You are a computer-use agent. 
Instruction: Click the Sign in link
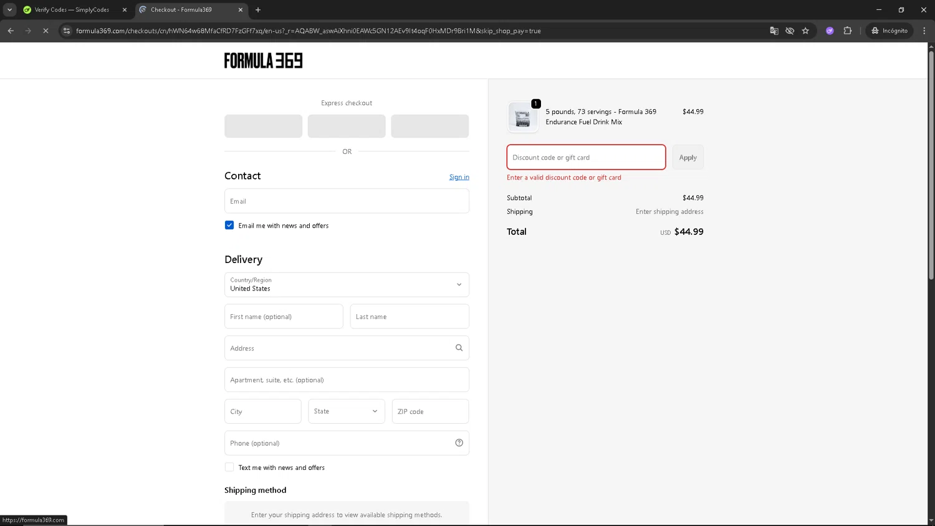(459, 177)
